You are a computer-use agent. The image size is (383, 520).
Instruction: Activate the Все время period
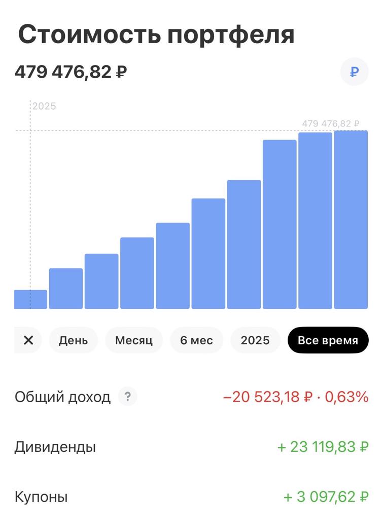coord(328,340)
